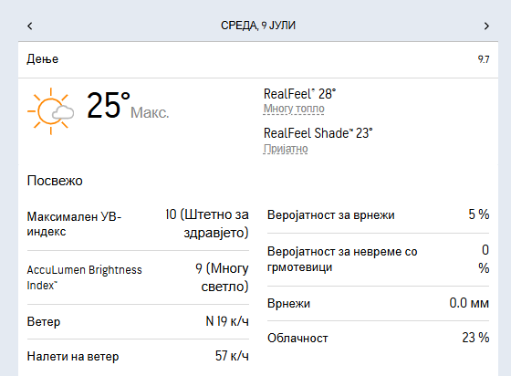Select the Веројатност за невреме со грмотевици row

coord(378,260)
